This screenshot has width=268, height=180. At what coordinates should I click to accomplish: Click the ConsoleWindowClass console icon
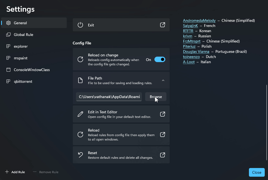coord(8,70)
